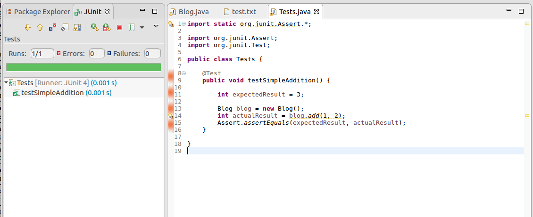This screenshot has width=533, height=217.
Task: Click the testSimpleAddition passed test icon
Action: [17, 93]
